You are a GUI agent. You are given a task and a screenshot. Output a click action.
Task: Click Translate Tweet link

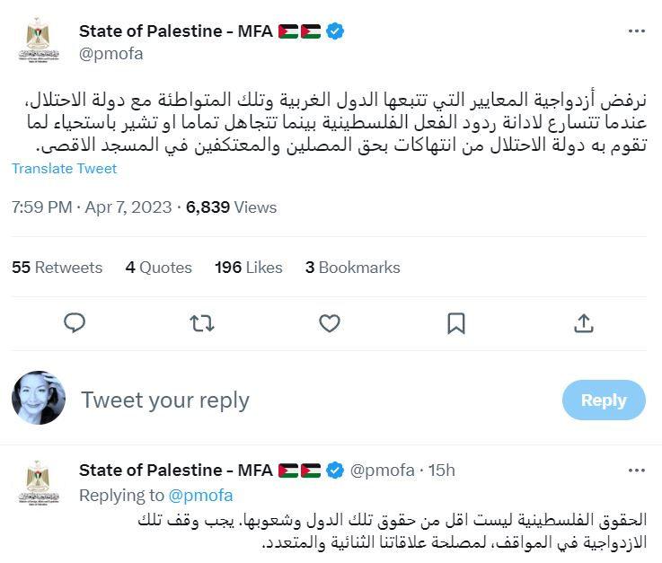[x=64, y=169]
